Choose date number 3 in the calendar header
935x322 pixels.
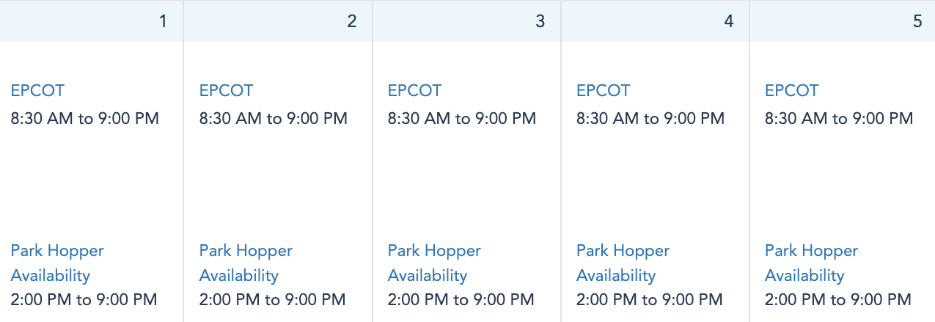540,21
